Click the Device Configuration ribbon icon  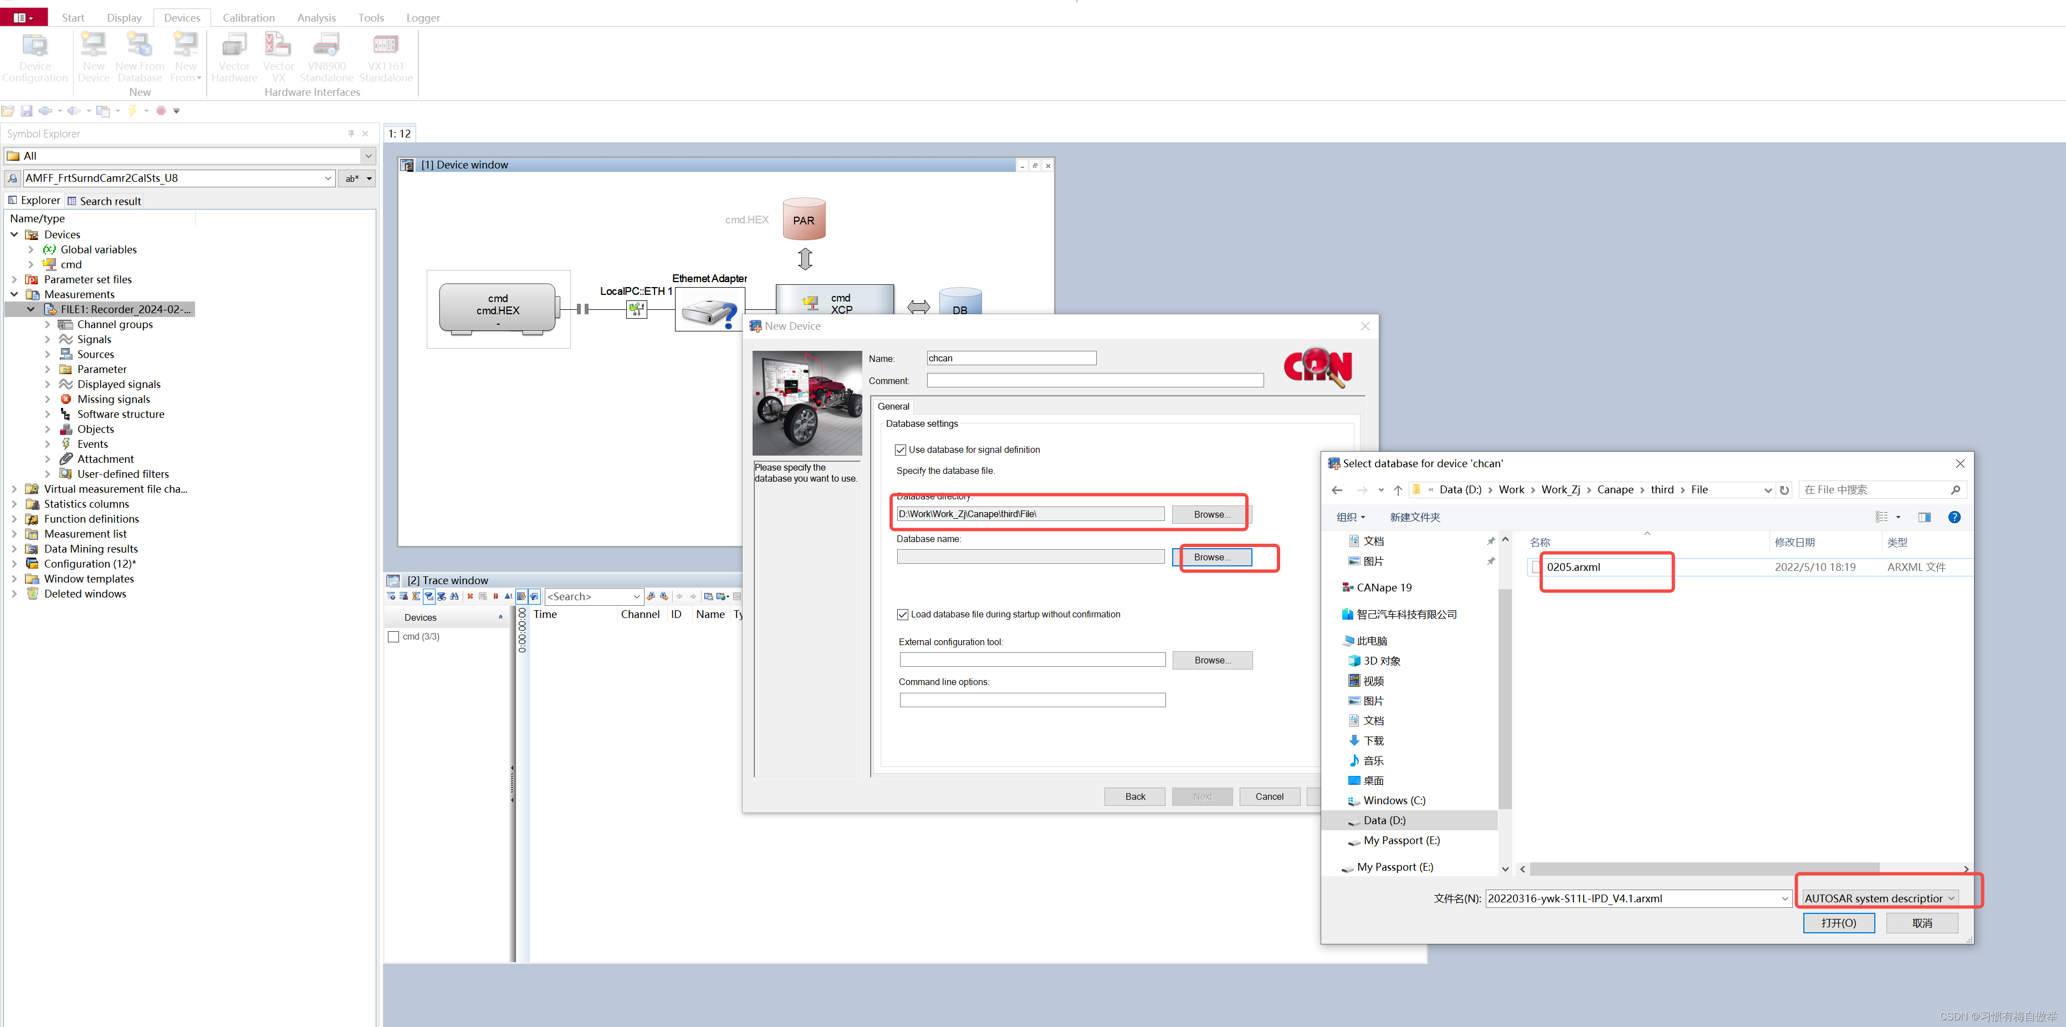pos(34,57)
